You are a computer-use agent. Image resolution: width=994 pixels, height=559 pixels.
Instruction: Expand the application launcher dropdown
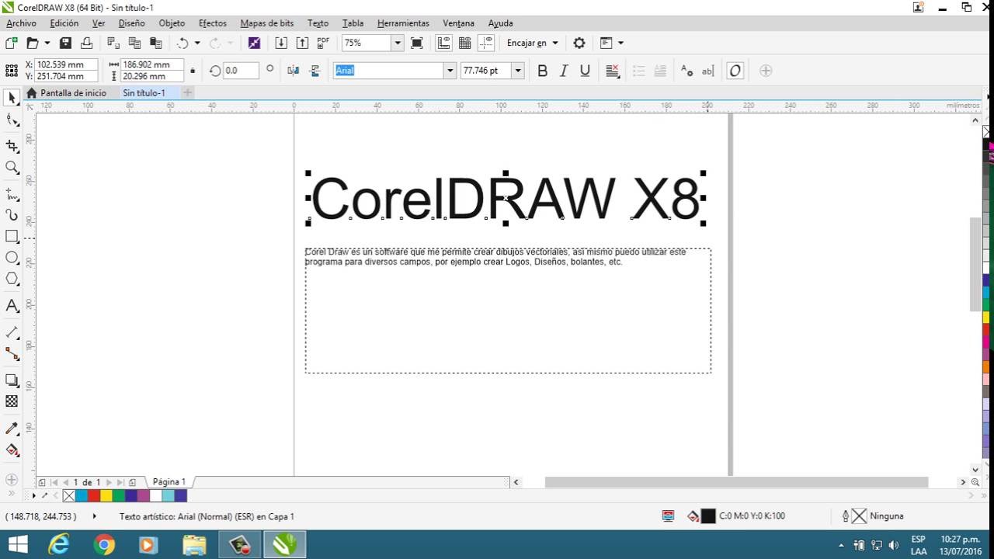click(x=620, y=43)
